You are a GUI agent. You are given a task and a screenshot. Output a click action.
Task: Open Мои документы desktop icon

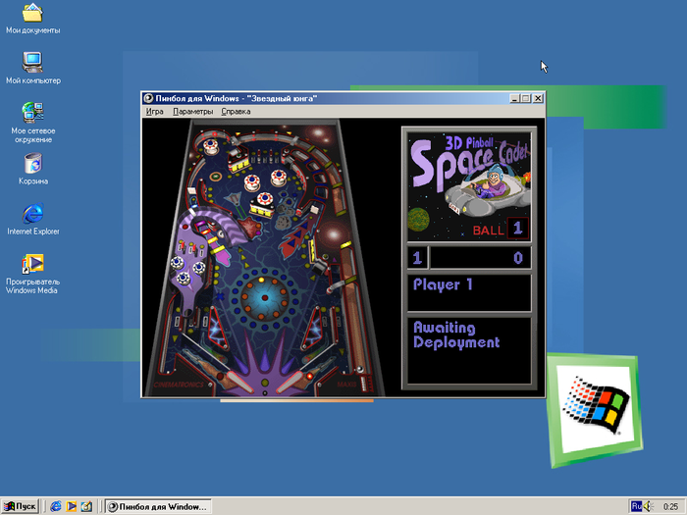(x=32, y=19)
